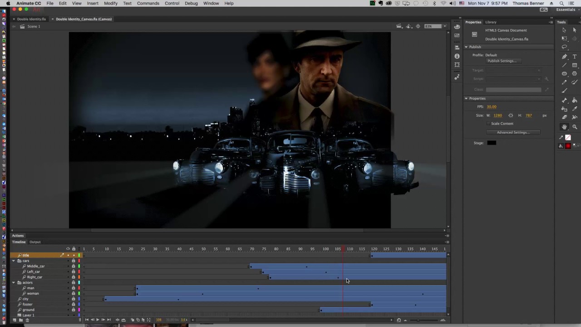Click the Delete layer trash icon
This screenshot has width=581, height=327.
(x=27, y=320)
